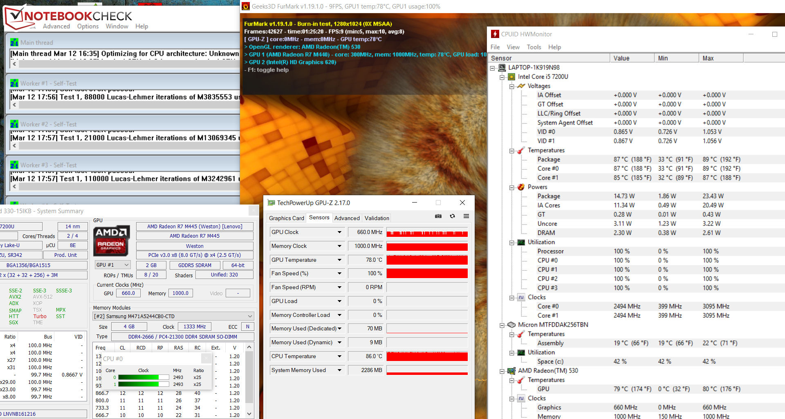Click the left scroll arrow in Worker #1 window
This screenshot has height=419, width=785.
coord(15,105)
